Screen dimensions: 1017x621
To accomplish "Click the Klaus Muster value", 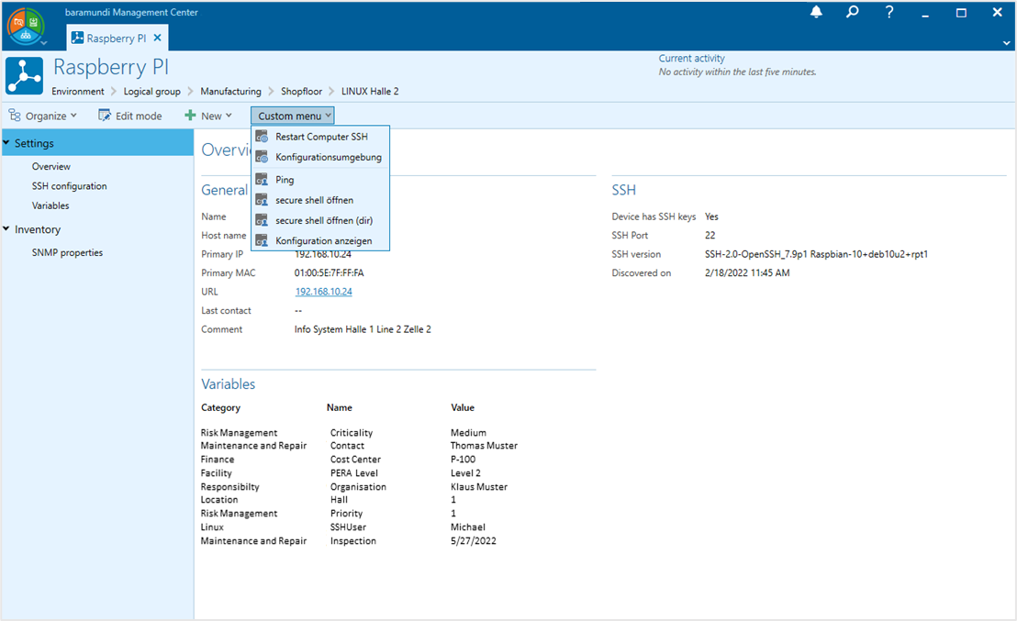I will pos(478,486).
